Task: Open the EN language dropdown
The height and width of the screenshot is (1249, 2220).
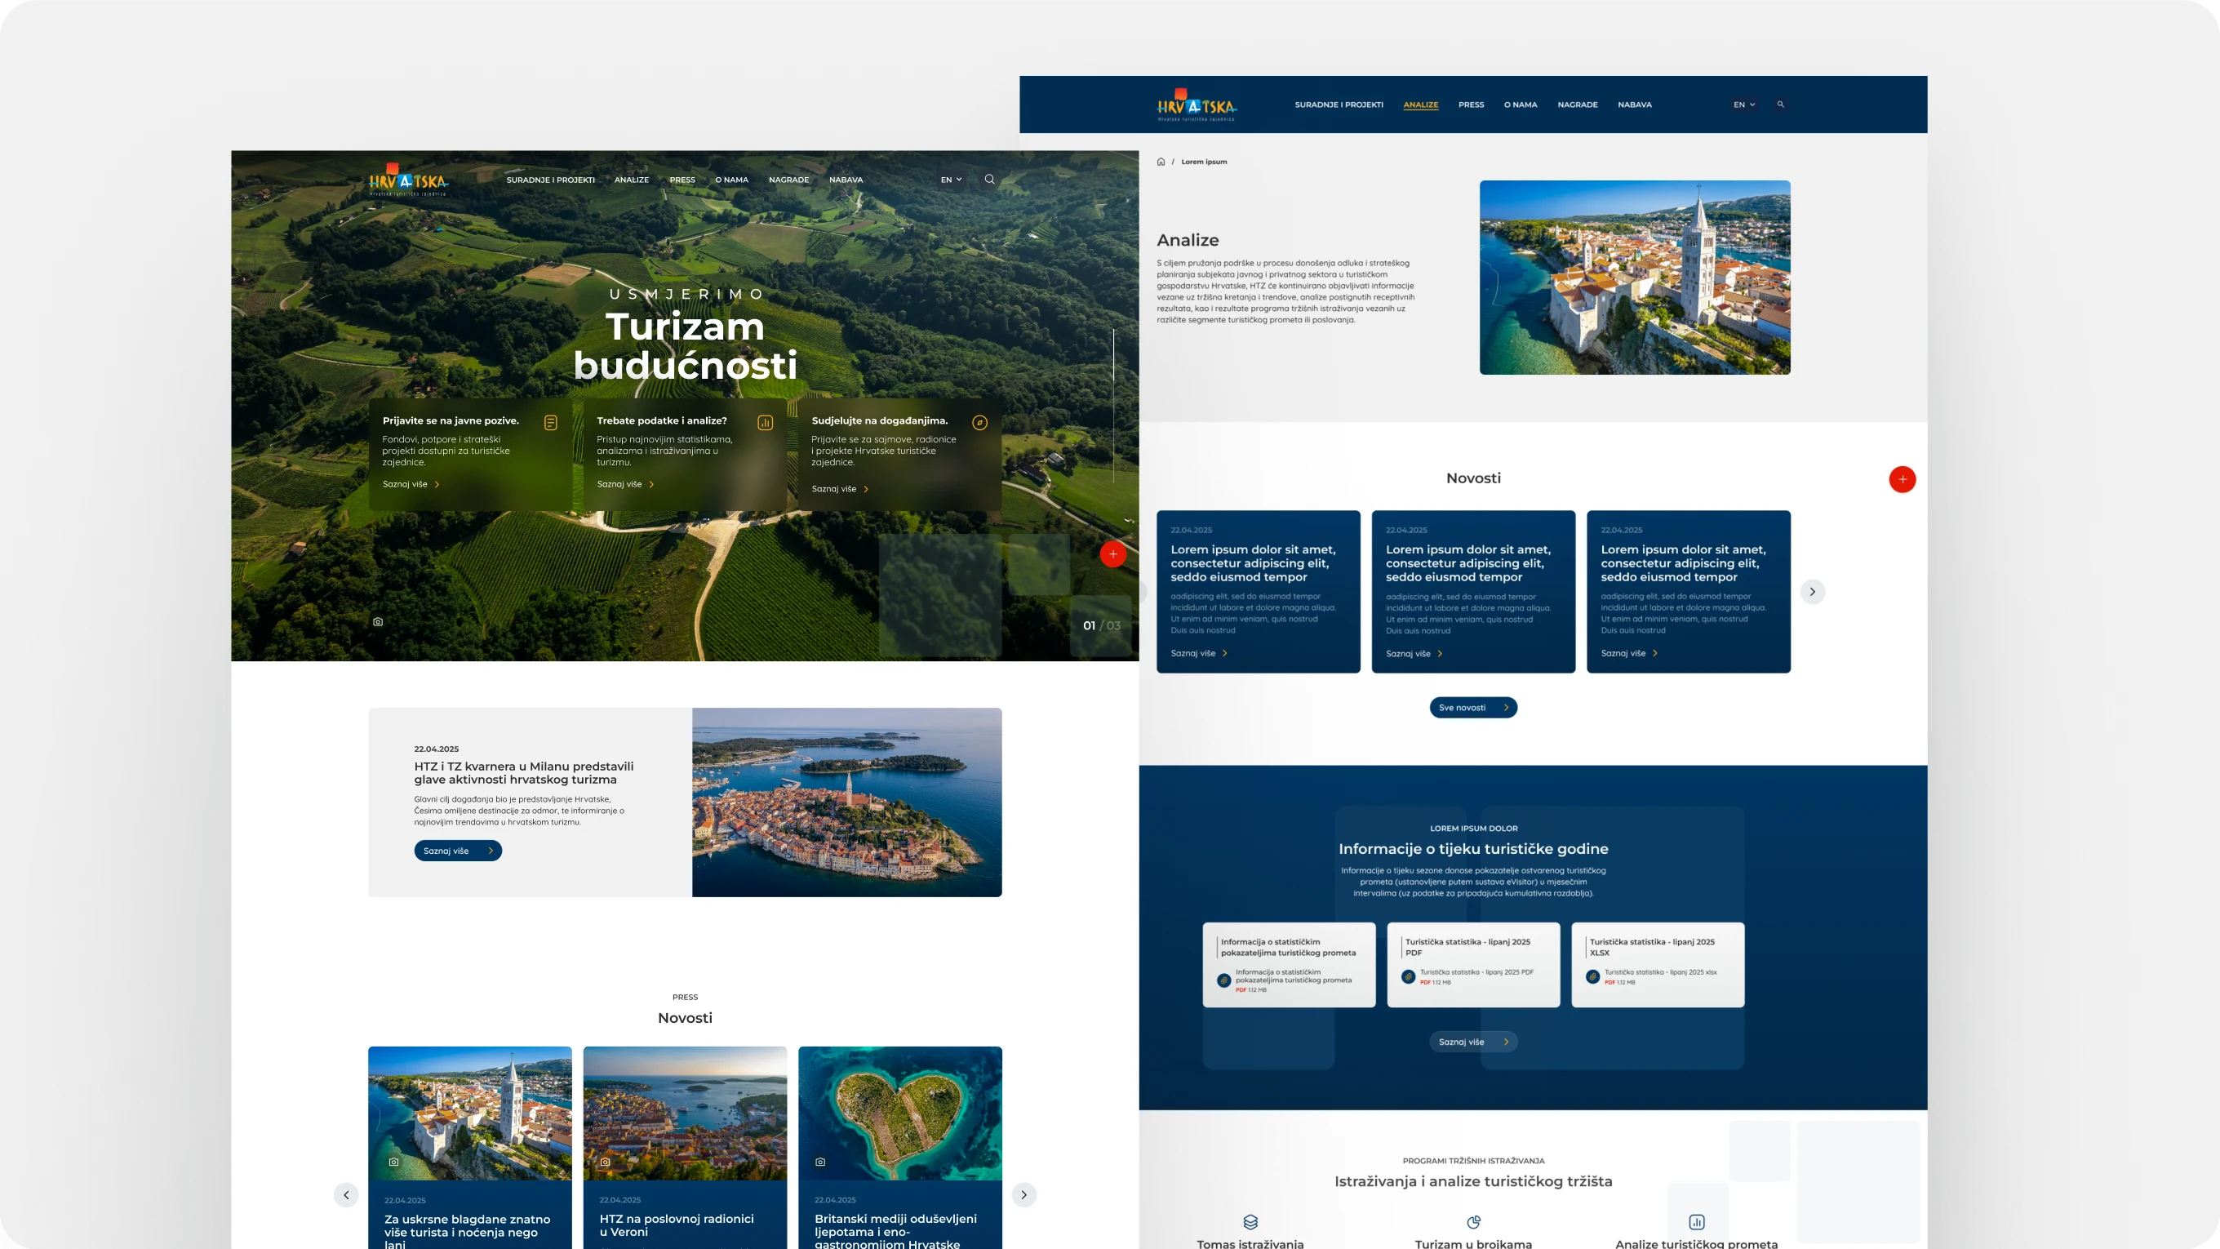Action: tap(951, 180)
